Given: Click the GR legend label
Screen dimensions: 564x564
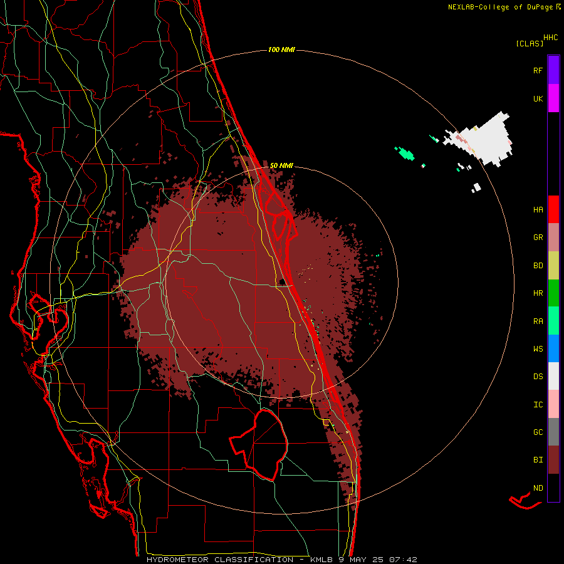Looking at the screenshot, I should (538, 238).
